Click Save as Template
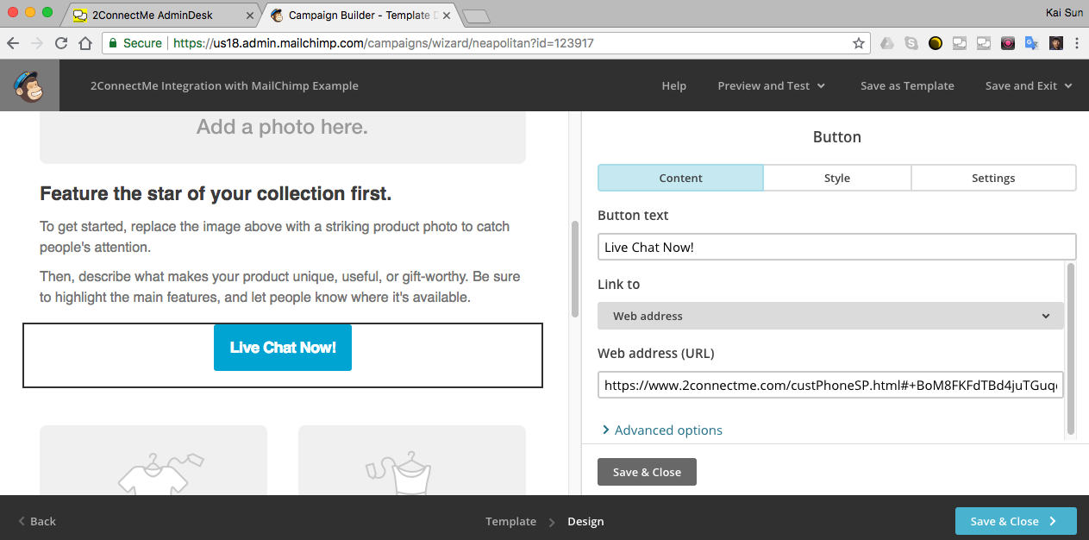Image resolution: width=1089 pixels, height=540 pixels. [907, 85]
